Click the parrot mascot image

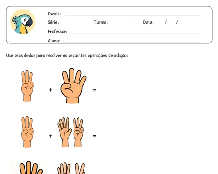pos(23,22)
